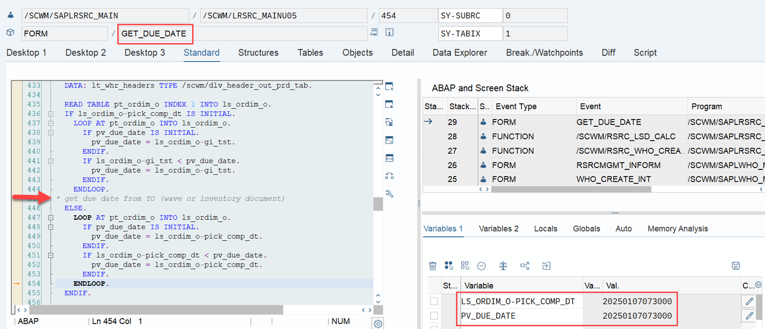765x329 pixels.
Task: Open the Memory Analysis tab
Action: click(x=677, y=229)
